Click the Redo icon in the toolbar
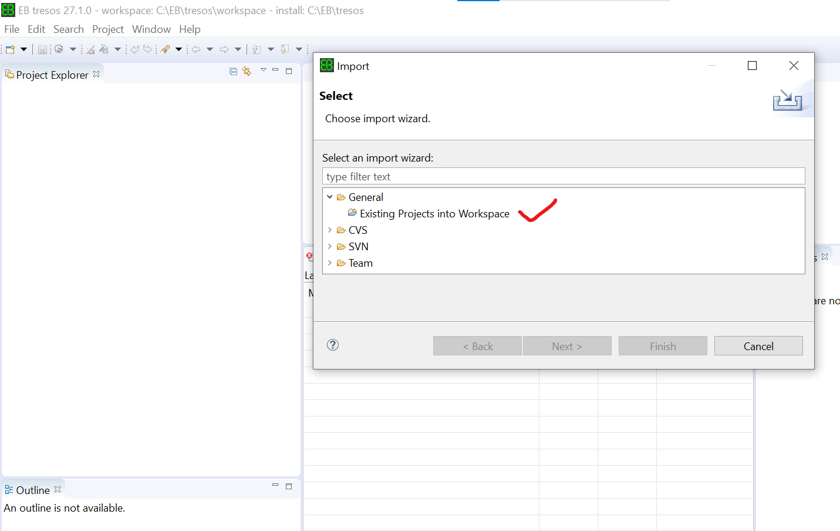 point(147,49)
